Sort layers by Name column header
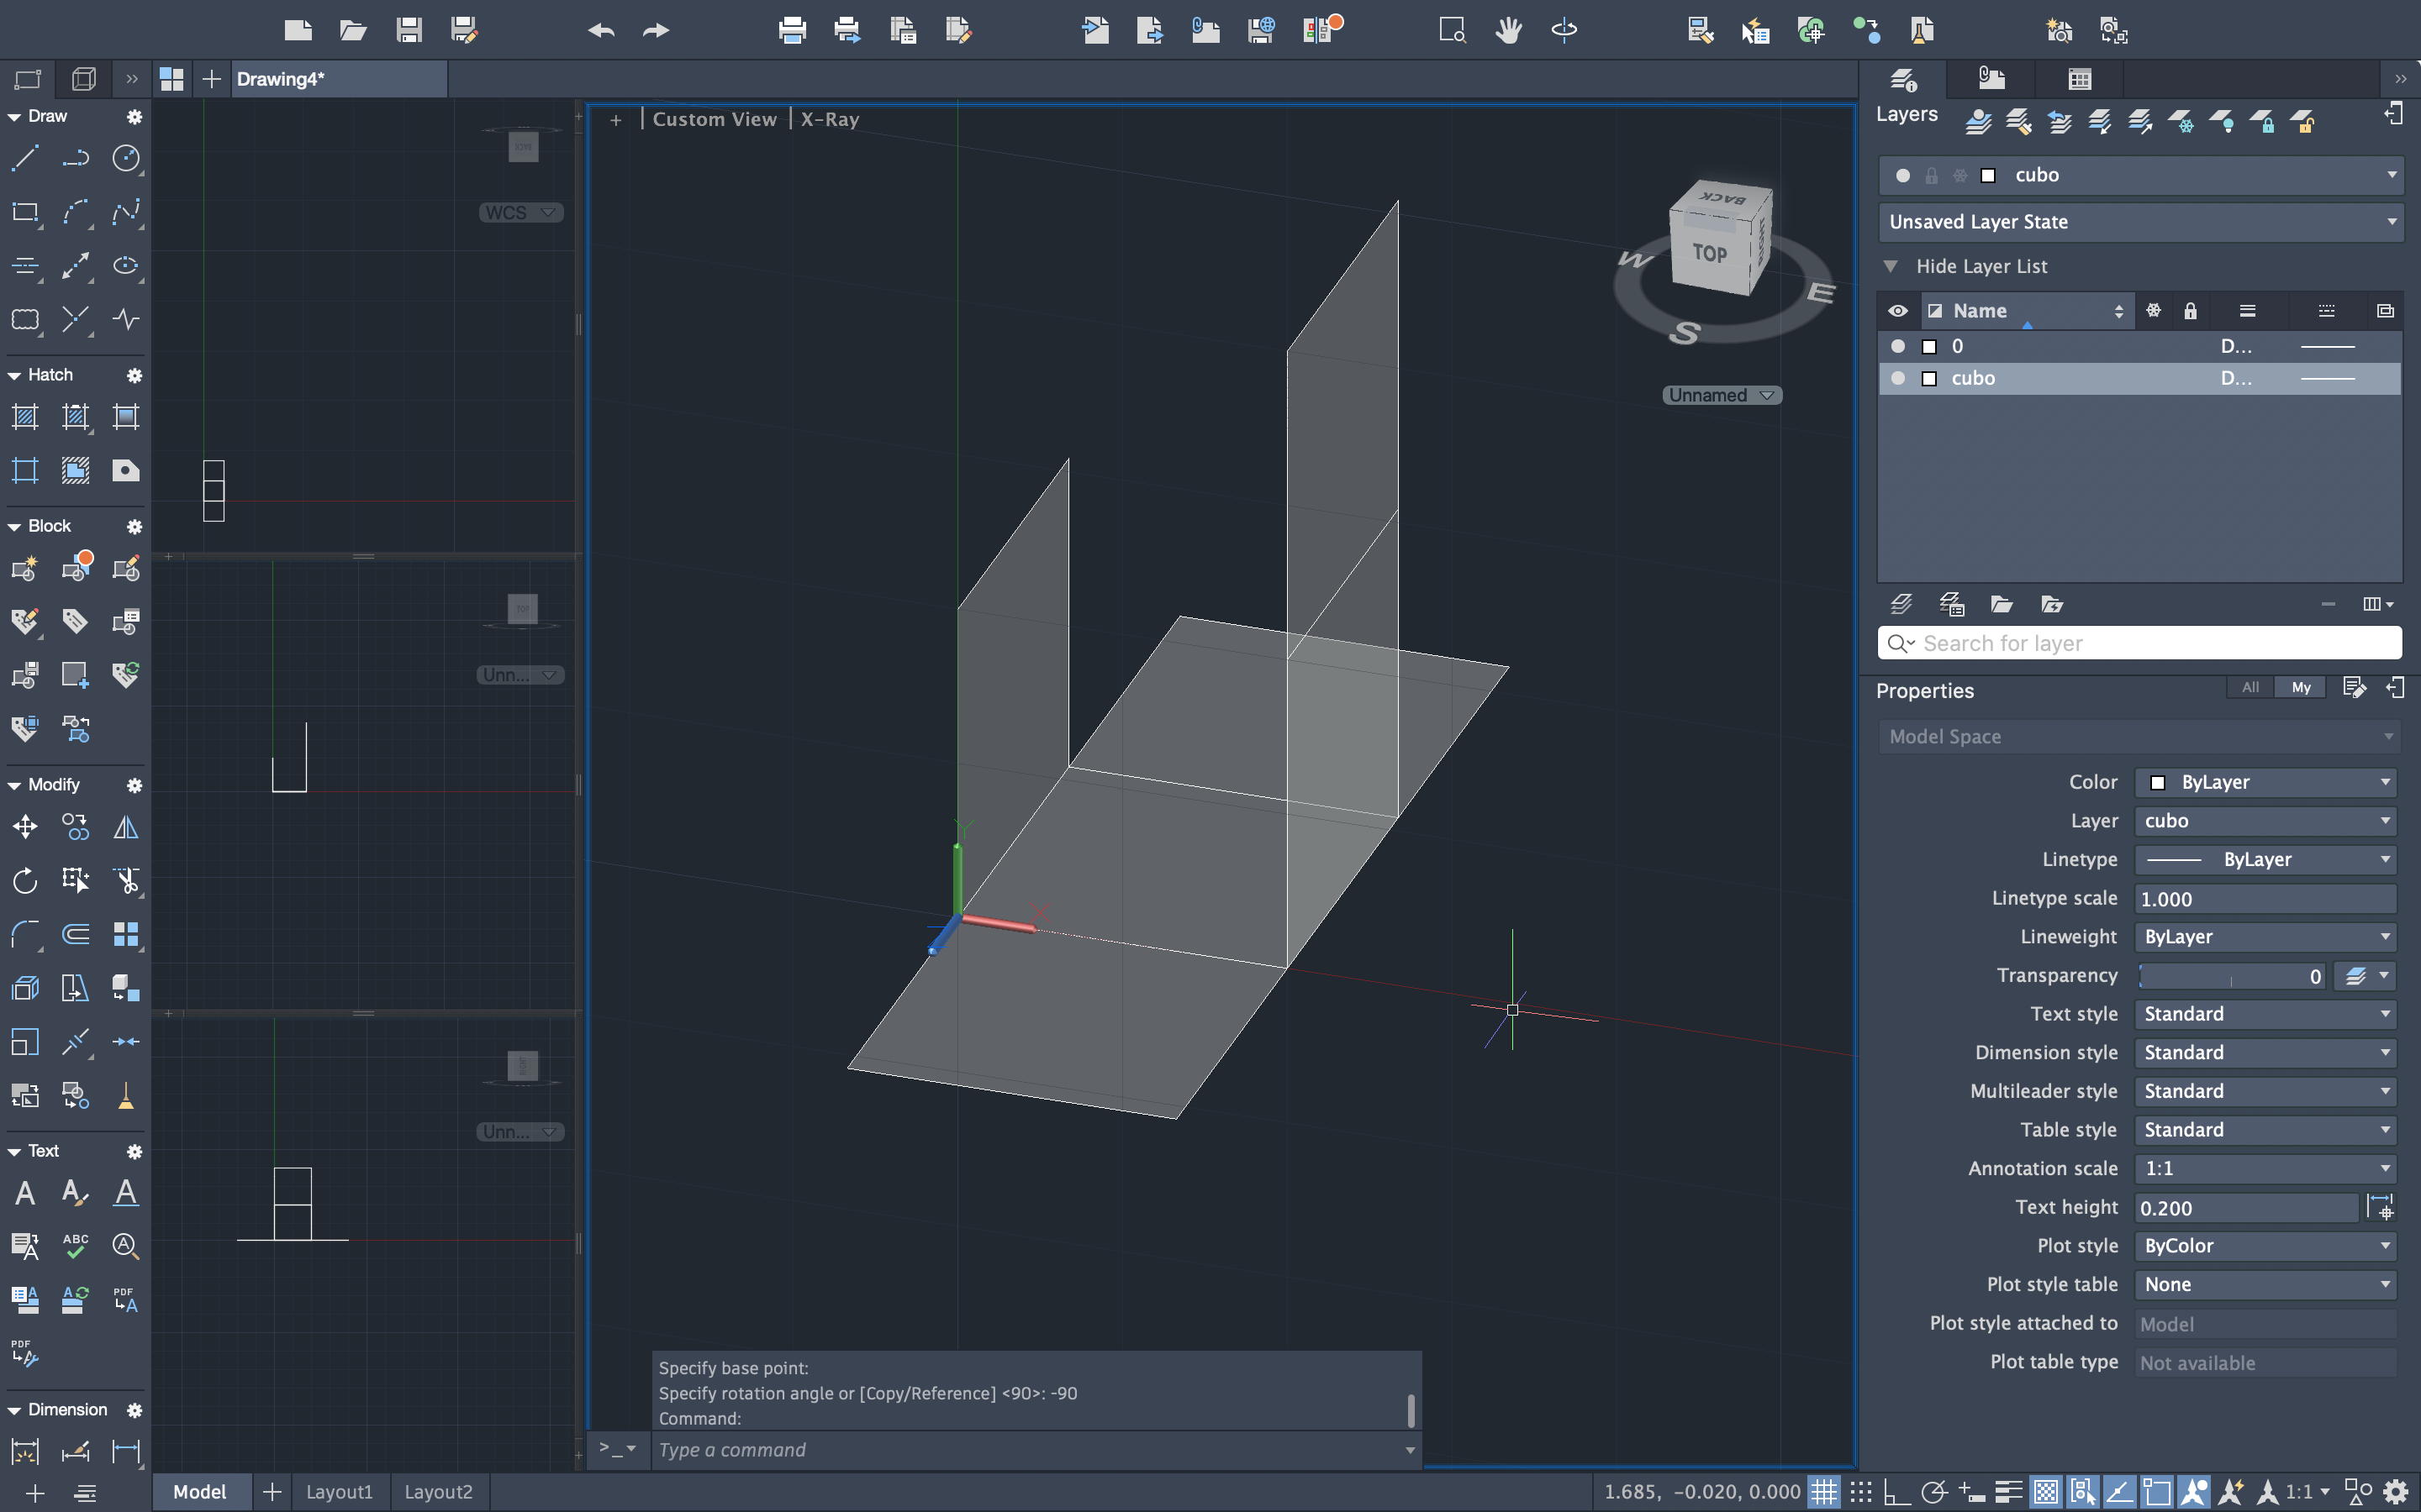Viewport: 2421px width, 1512px height. coord(2028,311)
